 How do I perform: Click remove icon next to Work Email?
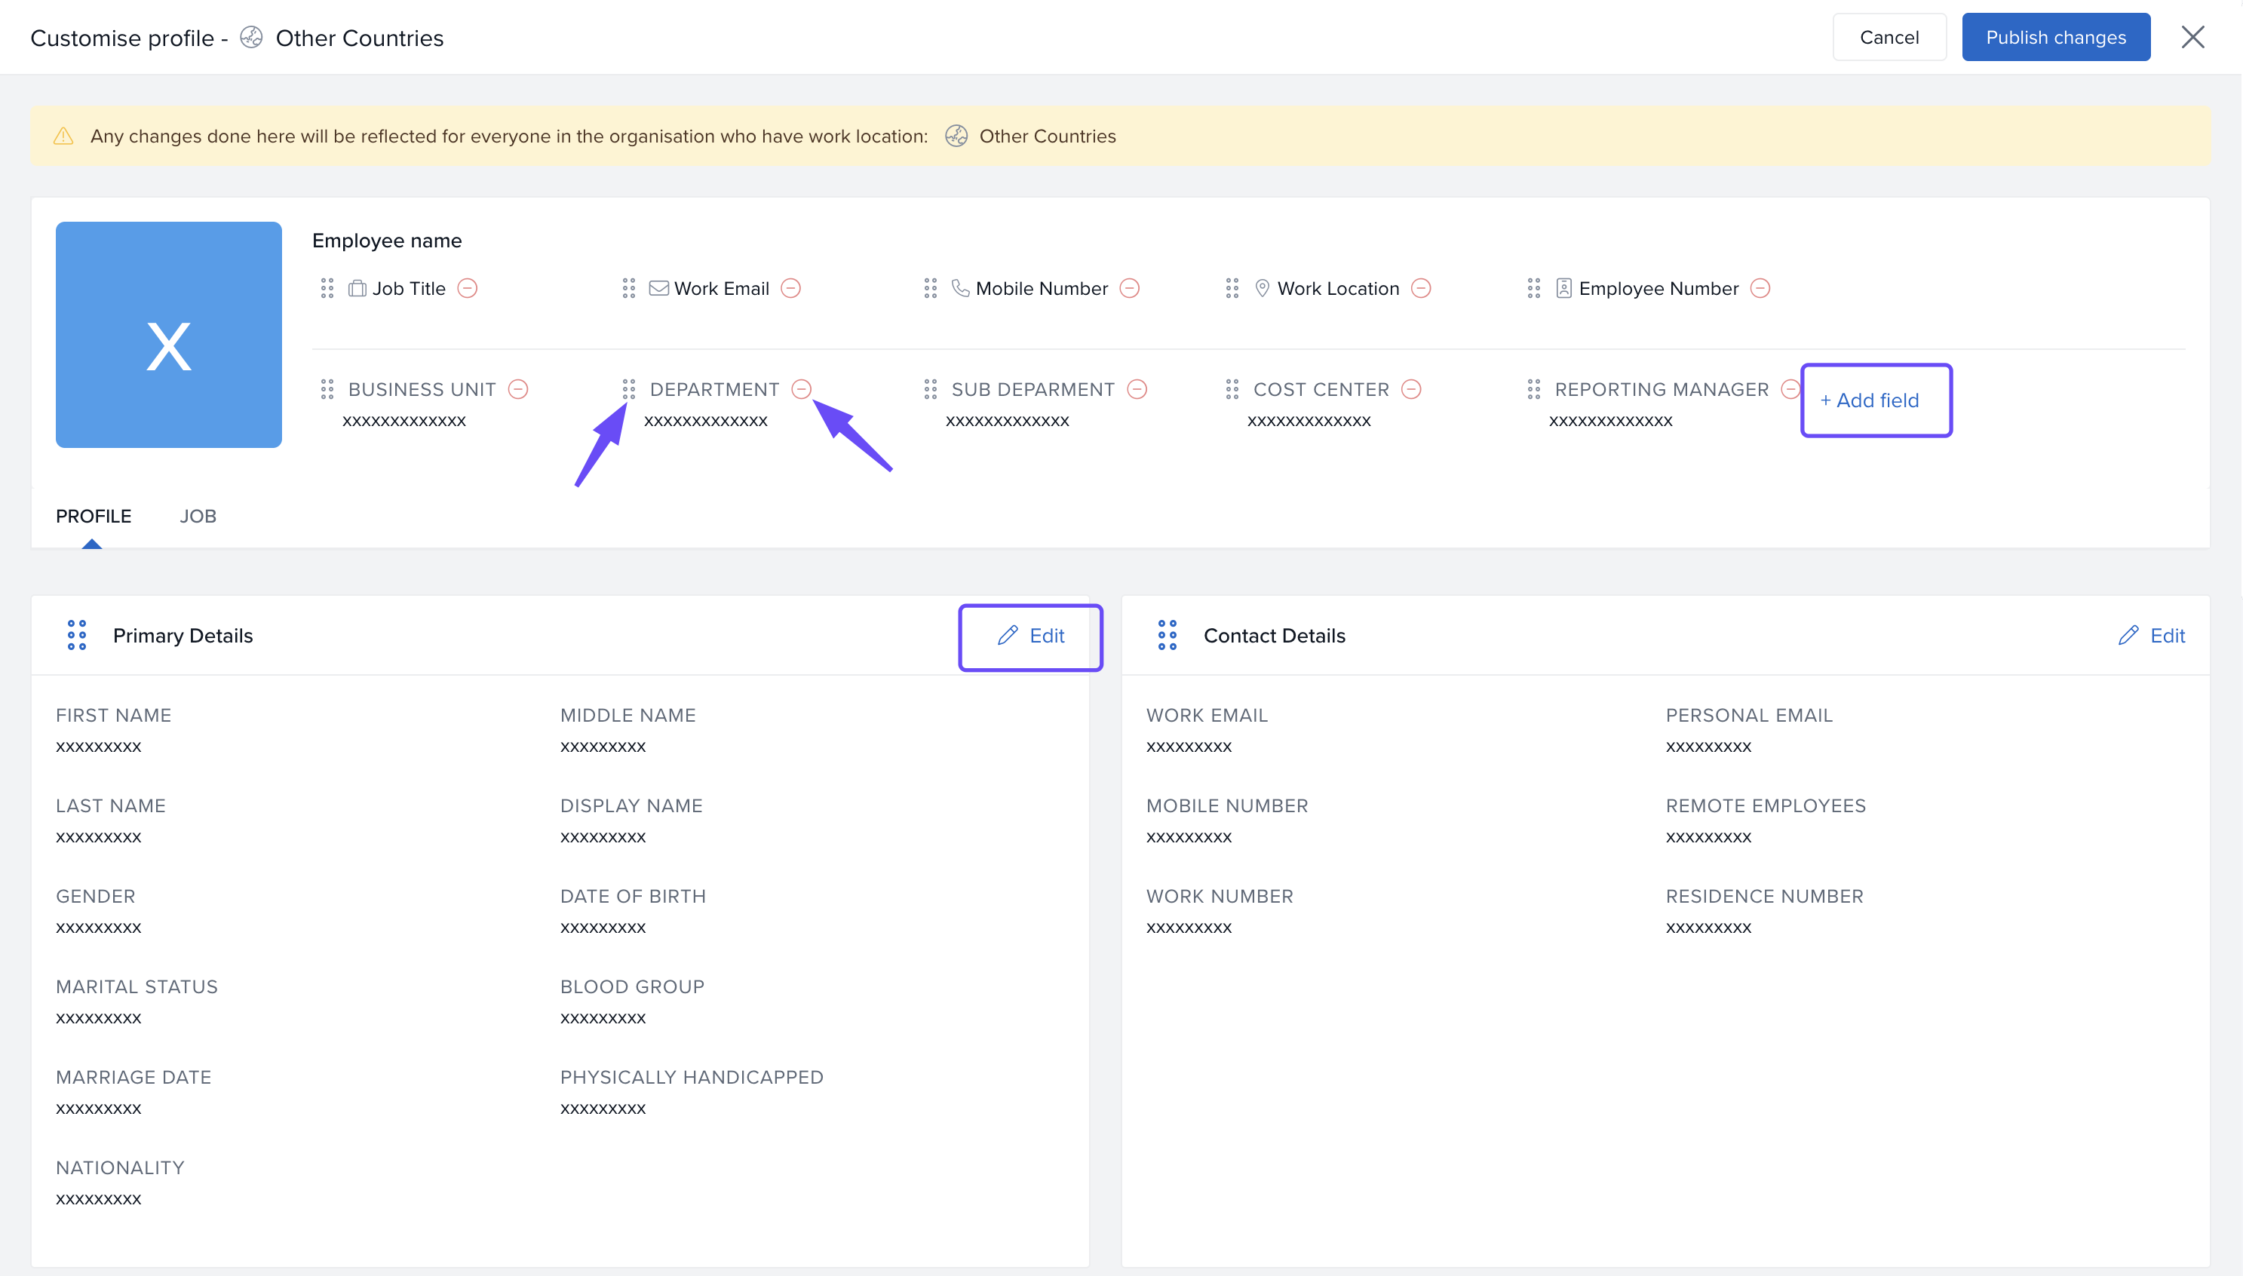coord(790,288)
